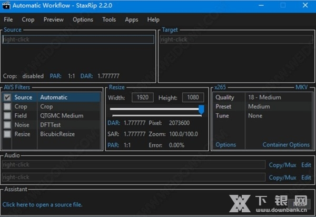Open the Tools menu
The width and height of the screenshot is (316, 217).
pyautogui.click(x=109, y=19)
